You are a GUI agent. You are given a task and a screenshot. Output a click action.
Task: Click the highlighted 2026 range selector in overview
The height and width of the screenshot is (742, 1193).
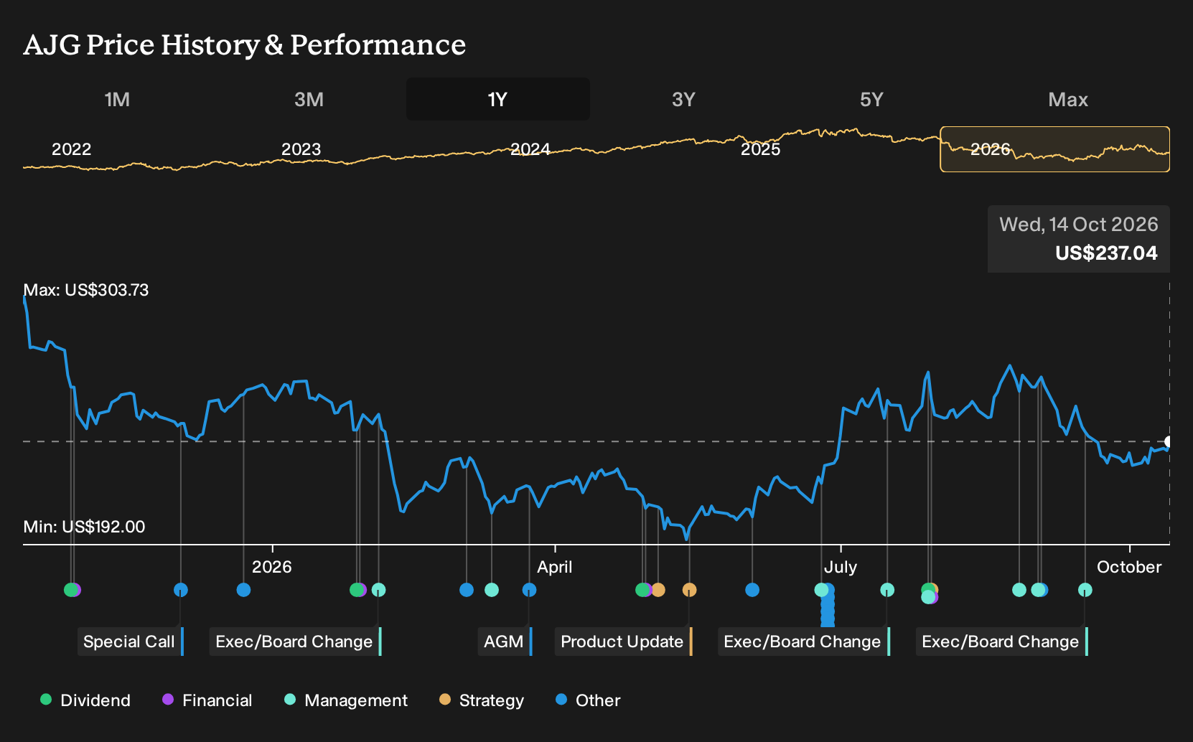[1055, 149]
